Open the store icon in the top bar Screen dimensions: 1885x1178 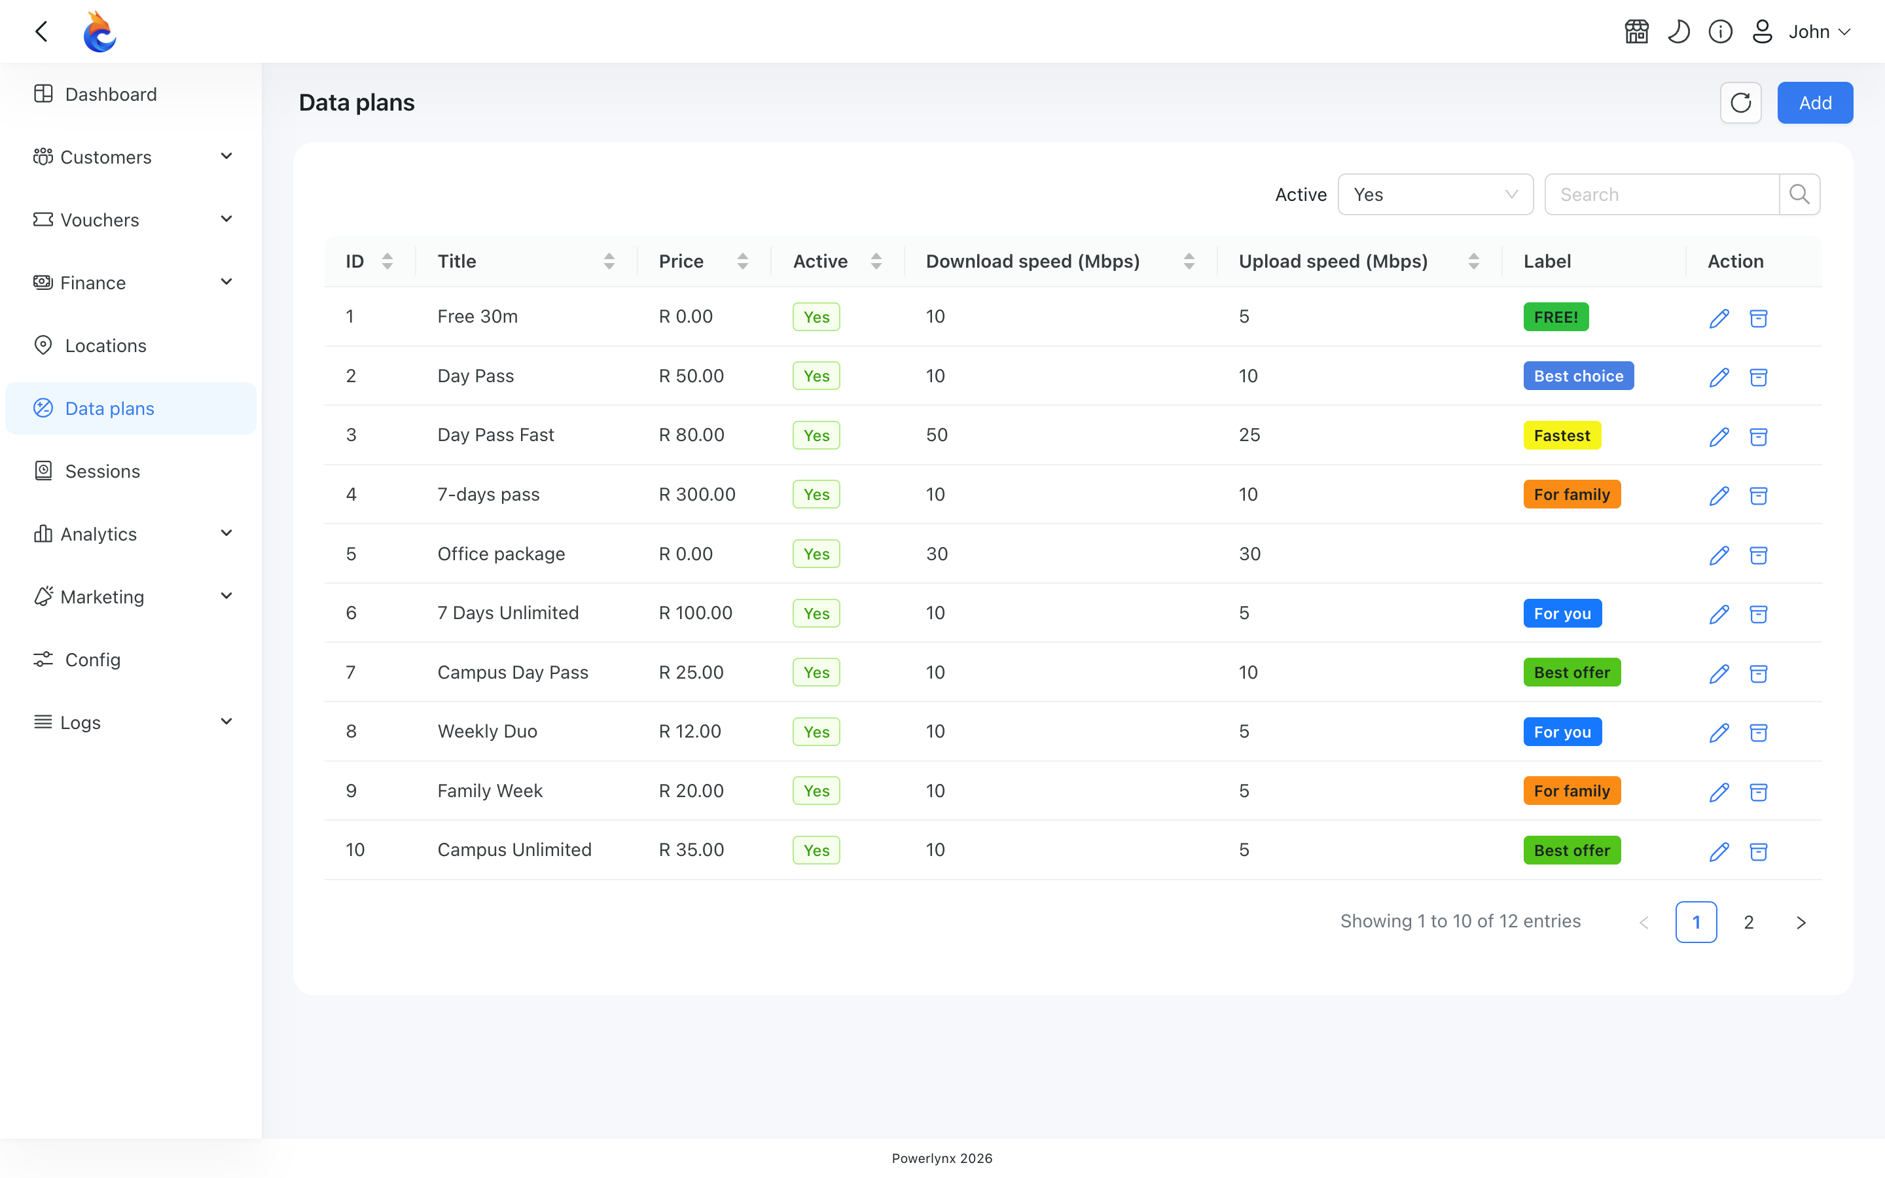(x=1636, y=32)
